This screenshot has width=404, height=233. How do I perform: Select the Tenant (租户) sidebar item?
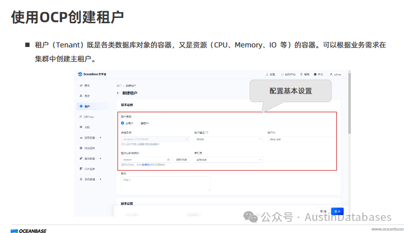[92, 106]
